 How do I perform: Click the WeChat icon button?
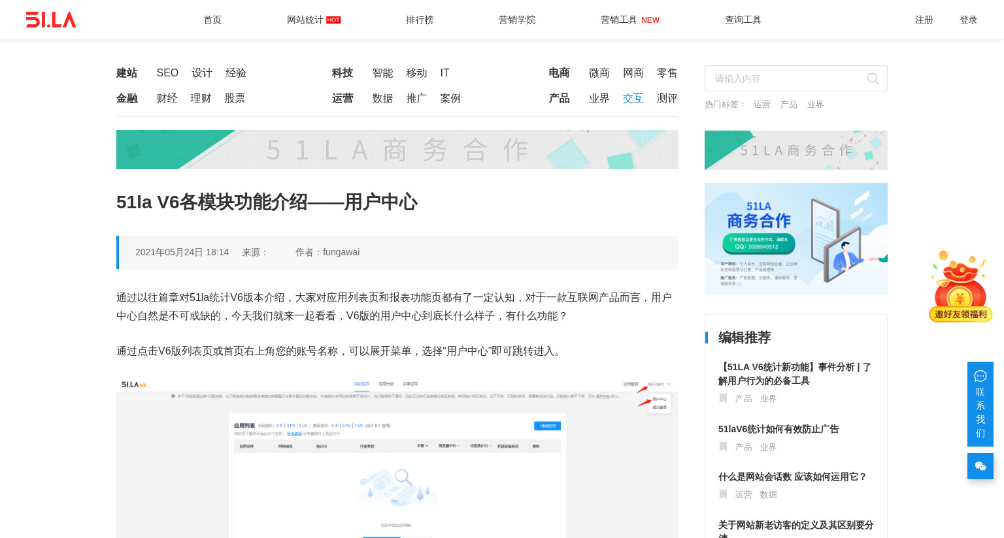click(x=980, y=466)
